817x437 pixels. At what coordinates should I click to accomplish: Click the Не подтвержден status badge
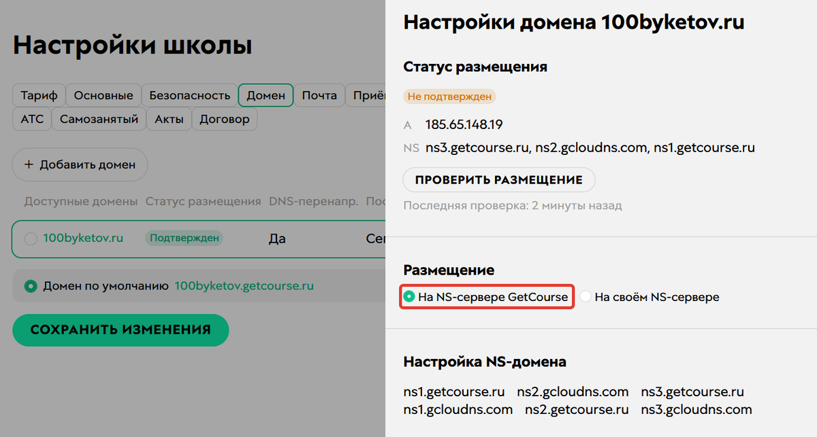(x=449, y=97)
